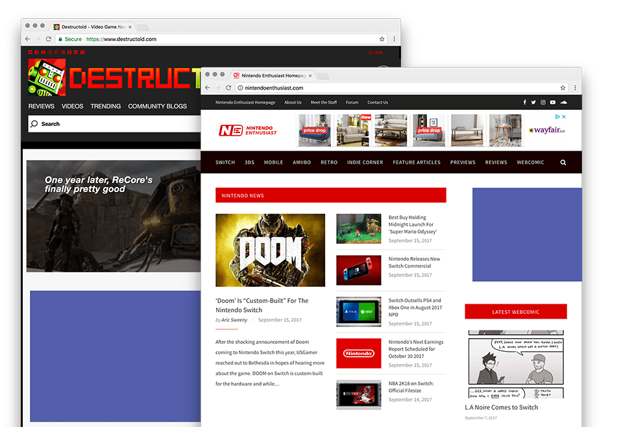
Task: Open L.A Noire Comes to Switch webcomic
Action: (502, 408)
